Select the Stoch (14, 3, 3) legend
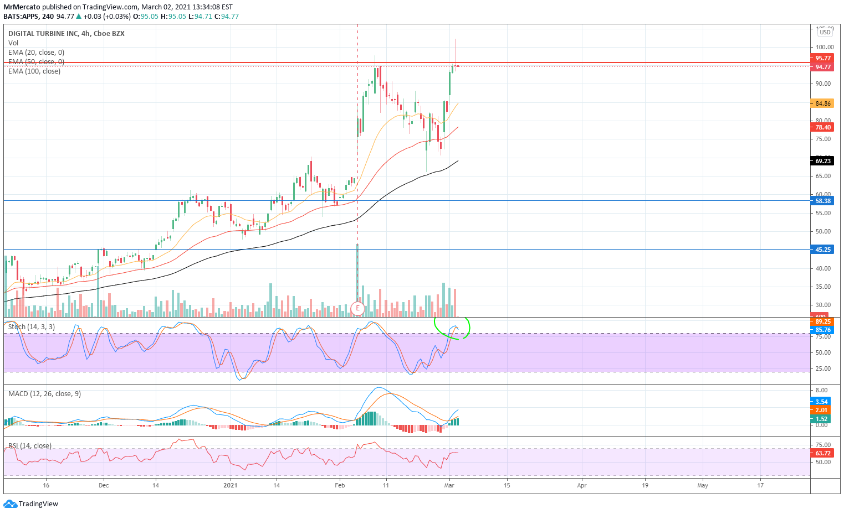 [32, 327]
